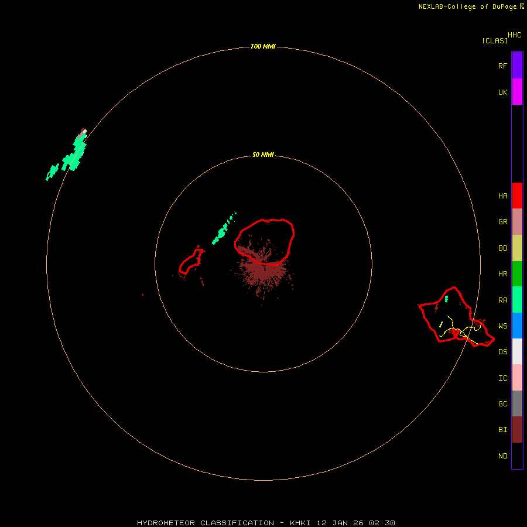Pick the dark green HR legend swatch

517,274
